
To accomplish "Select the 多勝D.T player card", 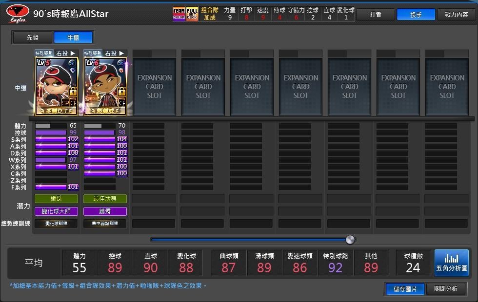I will 57,86.
